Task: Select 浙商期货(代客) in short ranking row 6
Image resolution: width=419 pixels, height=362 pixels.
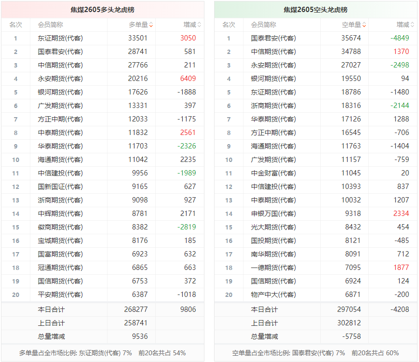Action: pyautogui.click(x=273, y=106)
